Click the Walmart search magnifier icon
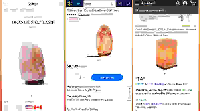 click(112, 4)
